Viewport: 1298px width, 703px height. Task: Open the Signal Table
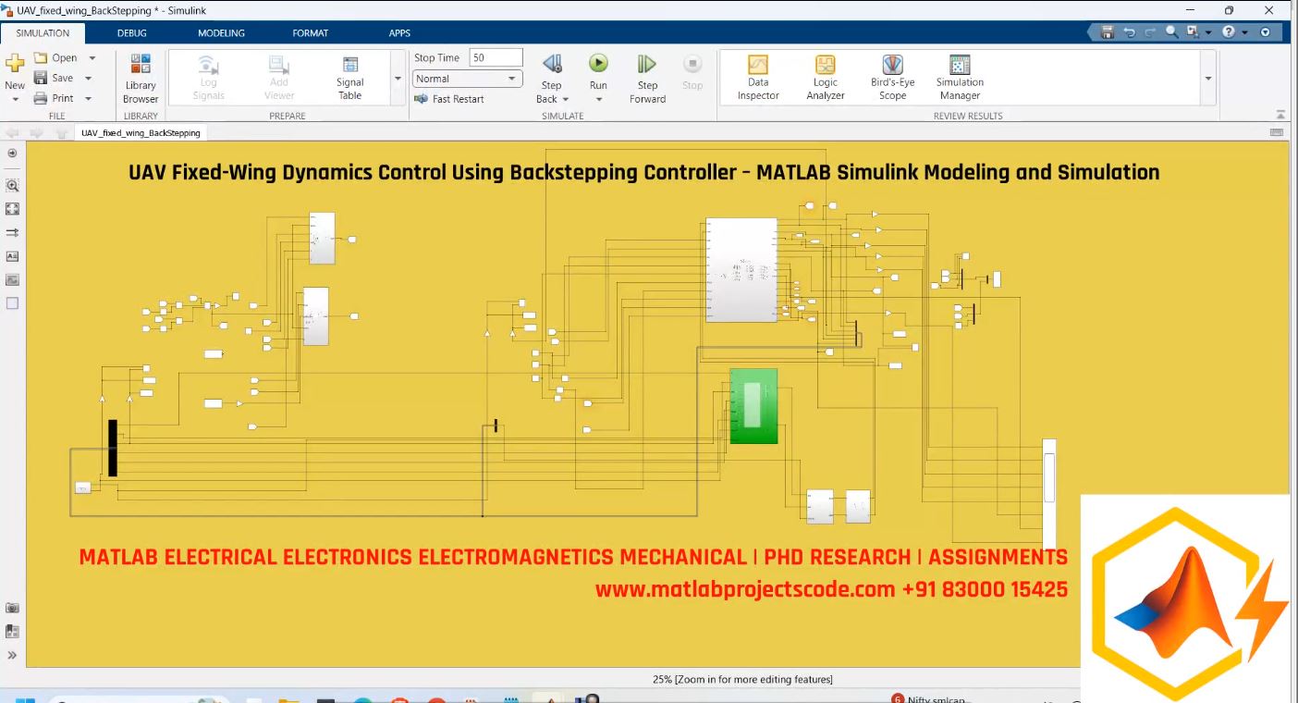click(349, 77)
